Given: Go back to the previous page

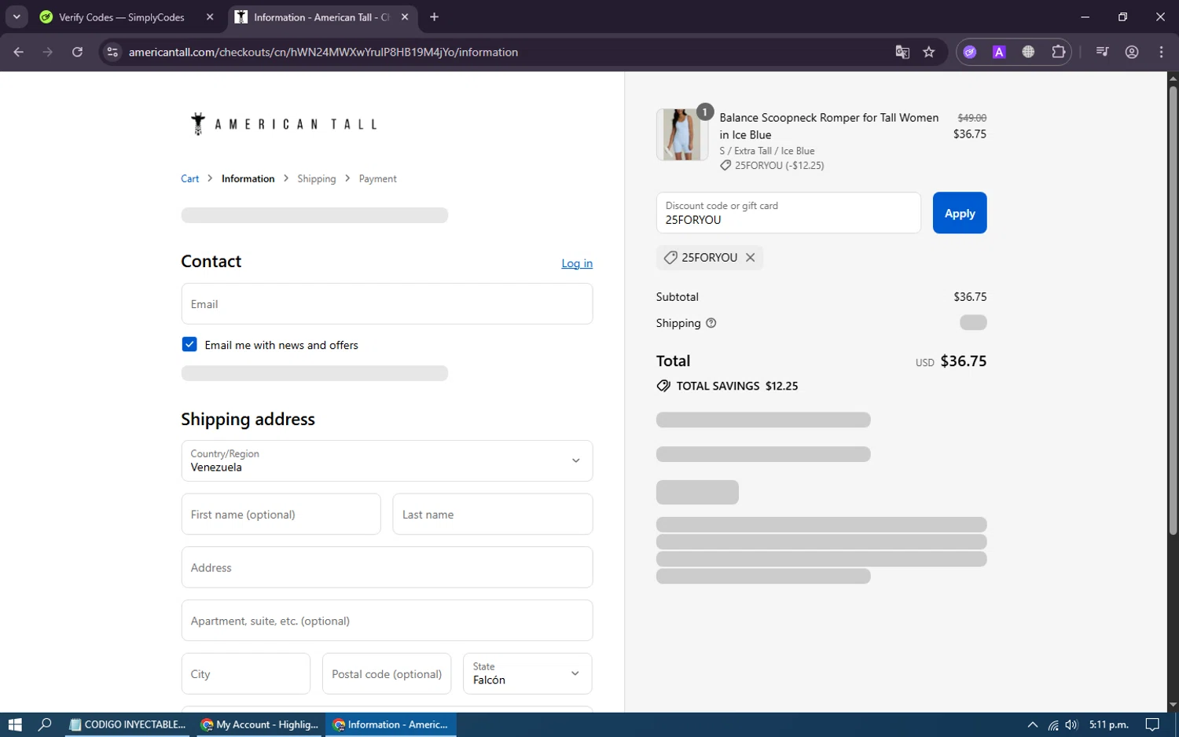Looking at the screenshot, I should (19, 52).
